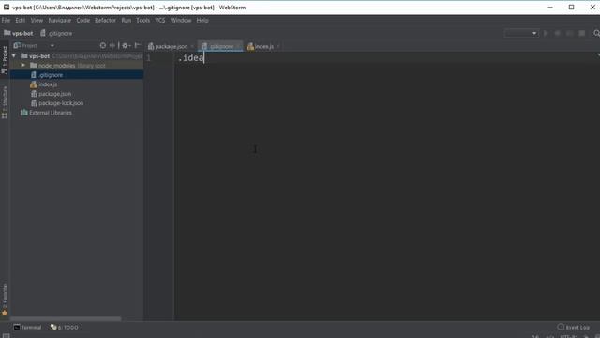Hide the Project tool window icon

(x=138, y=46)
